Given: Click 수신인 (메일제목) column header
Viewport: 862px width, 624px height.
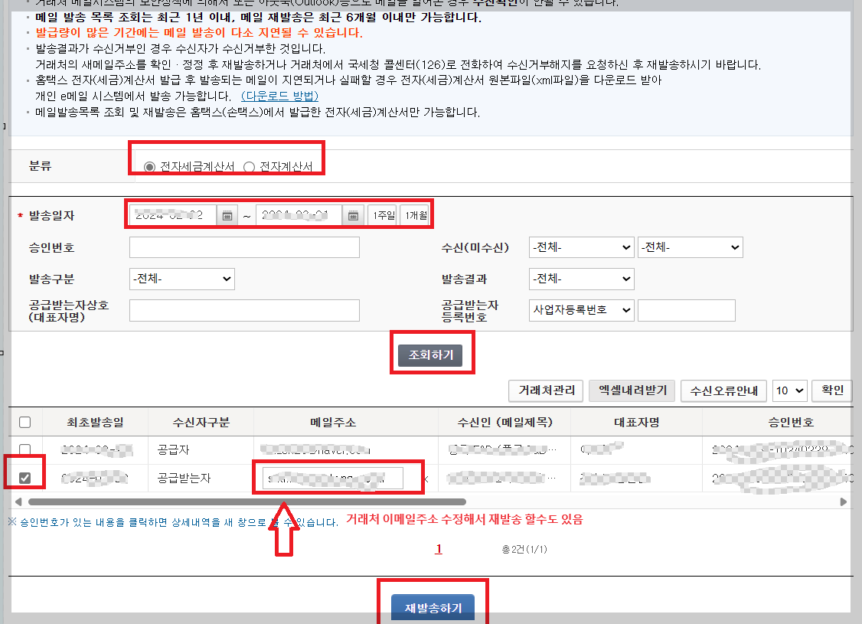Looking at the screenshot, I should (x=504, y=422).
